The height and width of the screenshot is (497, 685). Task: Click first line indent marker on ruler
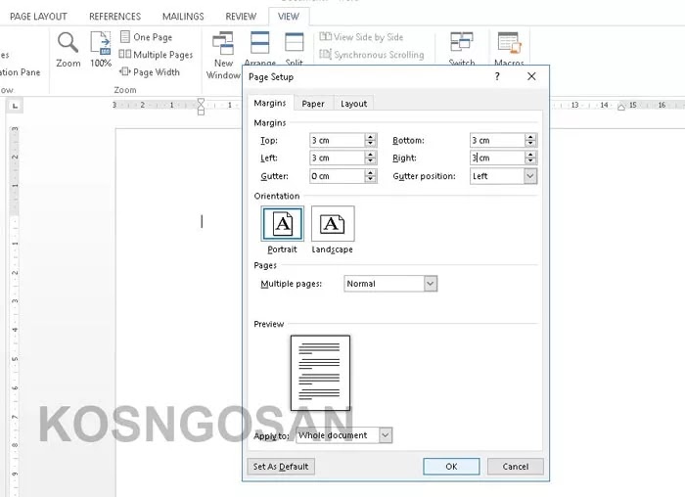pos(201,102)
